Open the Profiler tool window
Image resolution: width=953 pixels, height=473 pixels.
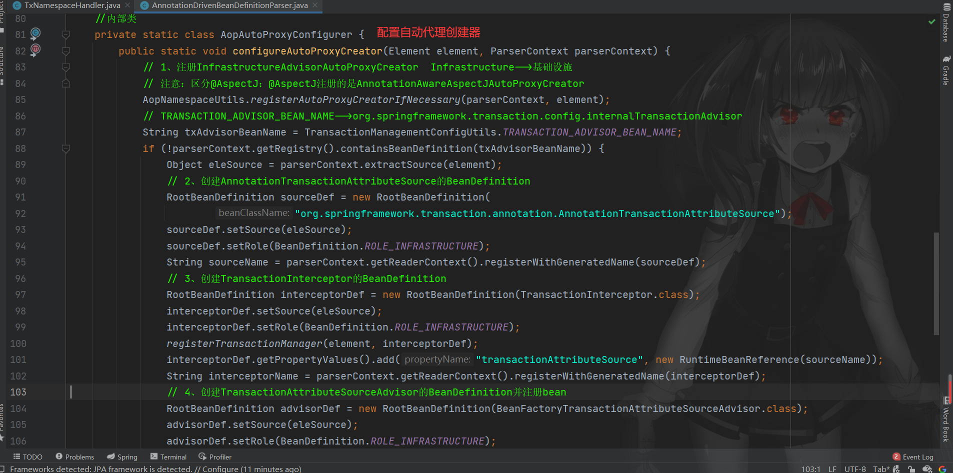(215, 456)
